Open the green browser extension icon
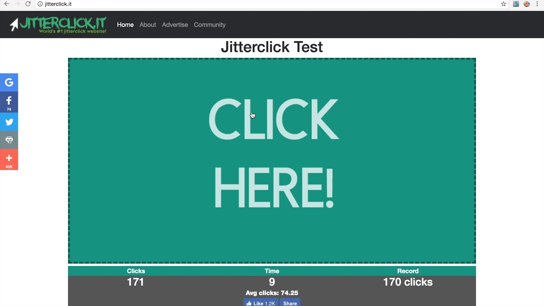The width and height of the screenshot is (544, 306). [x=516, y=4]
